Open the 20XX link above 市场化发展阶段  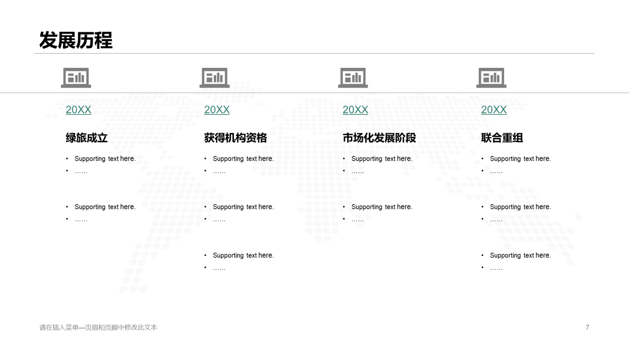coord(355,110)
